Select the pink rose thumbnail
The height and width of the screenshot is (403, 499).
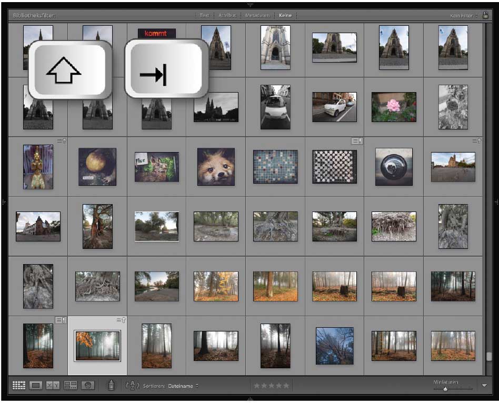(394, 107)
